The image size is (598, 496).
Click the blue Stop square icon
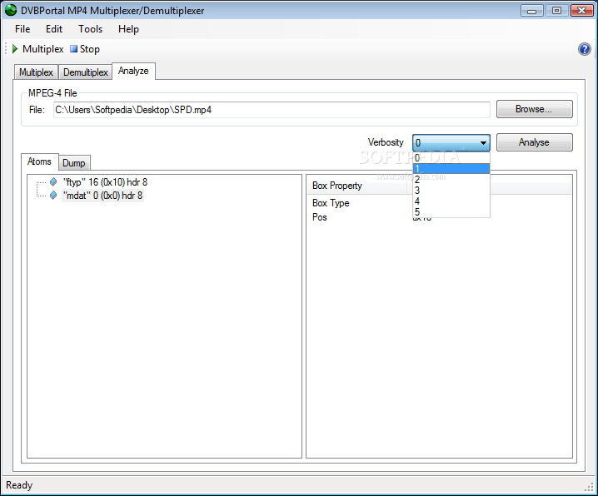point(73,49)
